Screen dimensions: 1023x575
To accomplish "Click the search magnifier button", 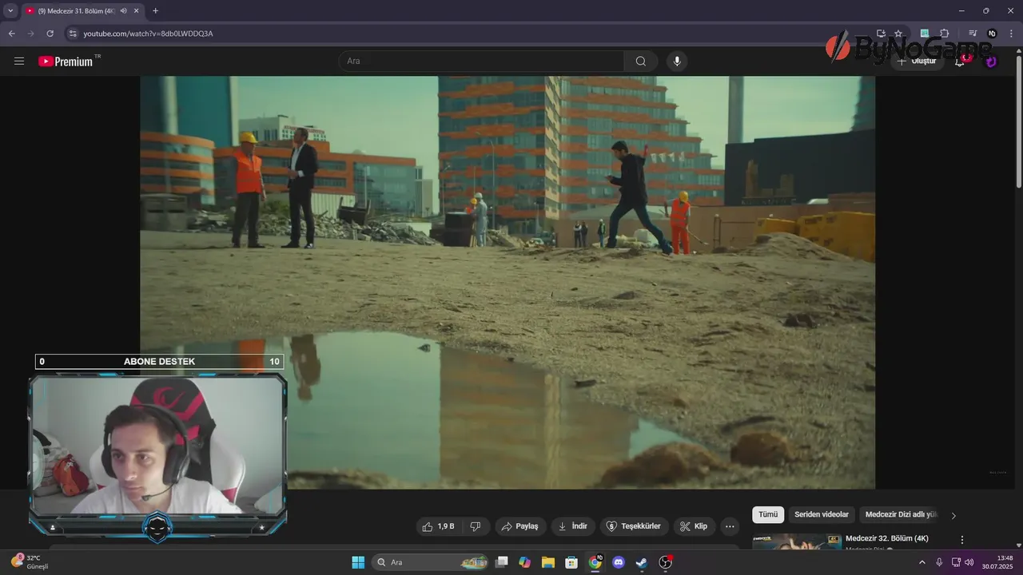I will pyautogui.click(x=641, y=61).
